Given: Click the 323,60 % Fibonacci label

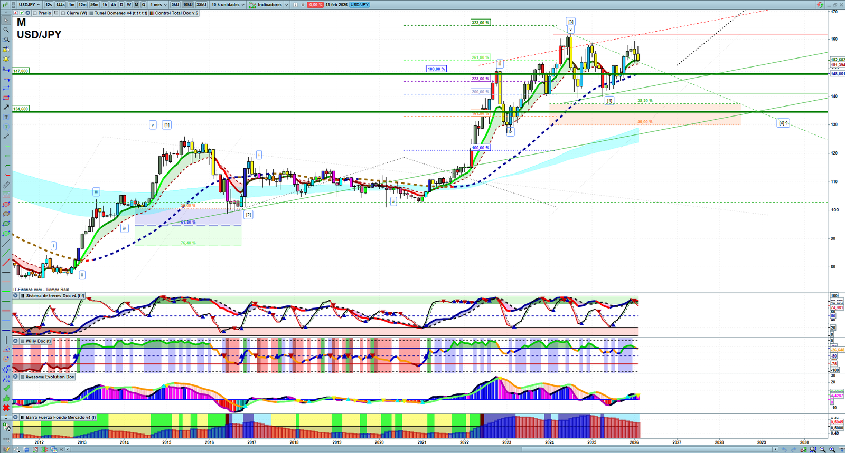Looking at the screenshot, I should (481, 23).
